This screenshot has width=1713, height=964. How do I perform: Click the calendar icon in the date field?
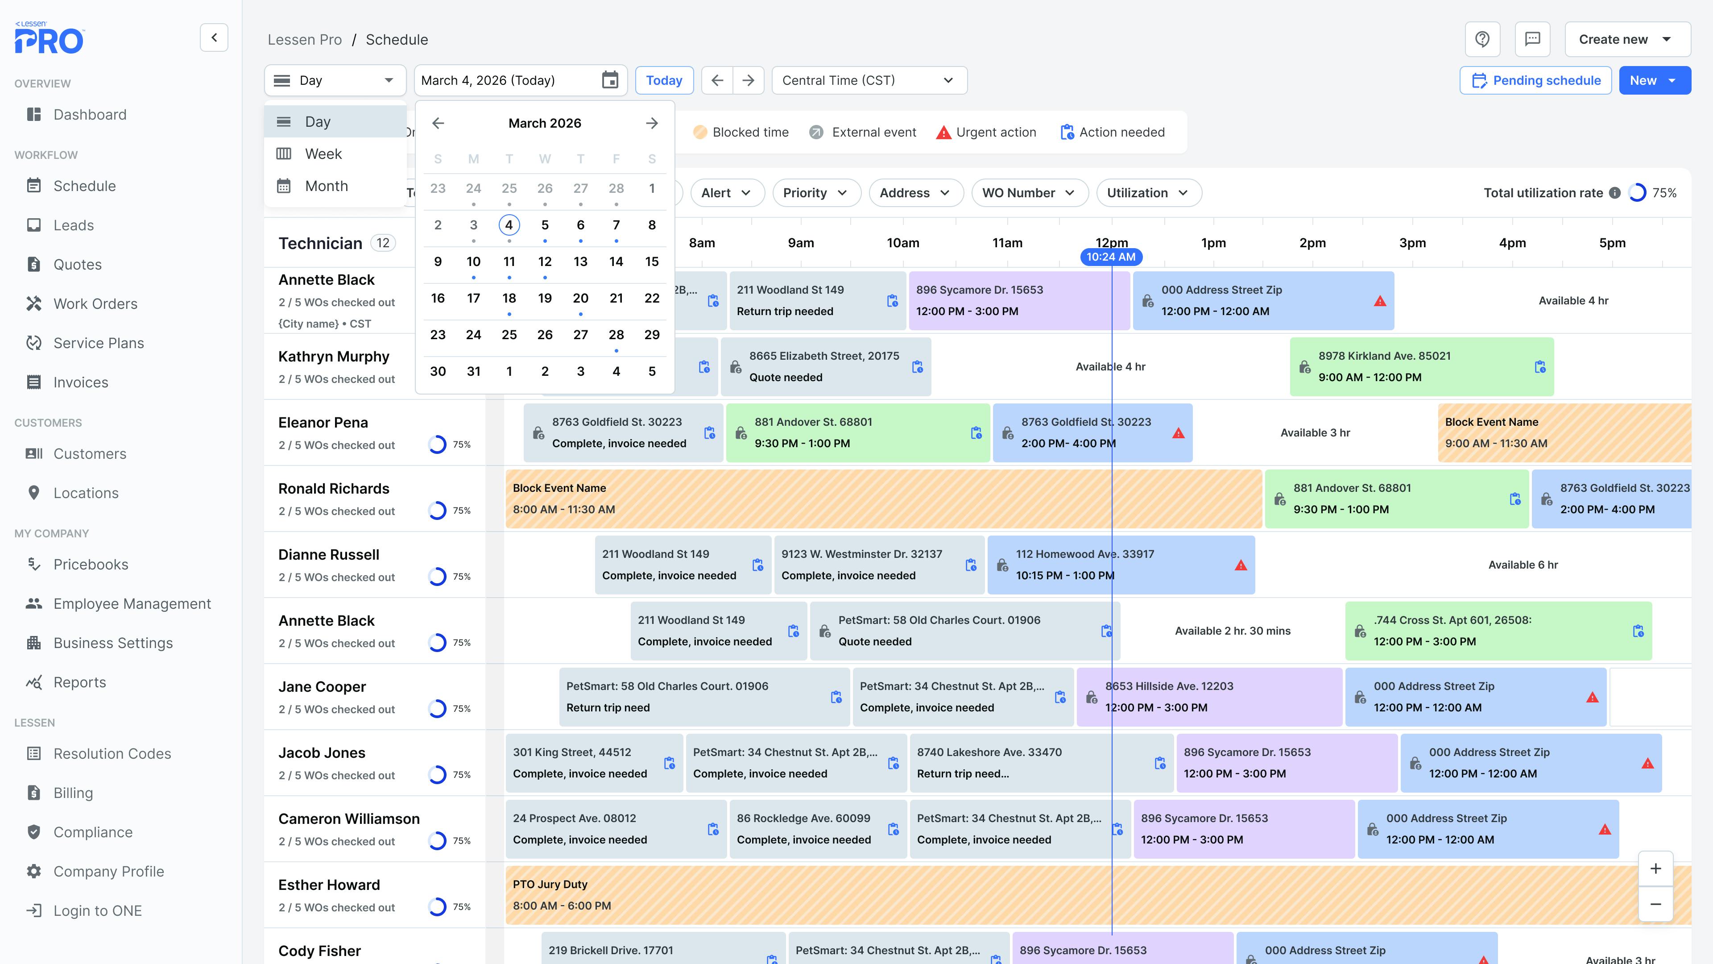coord(610,80)
